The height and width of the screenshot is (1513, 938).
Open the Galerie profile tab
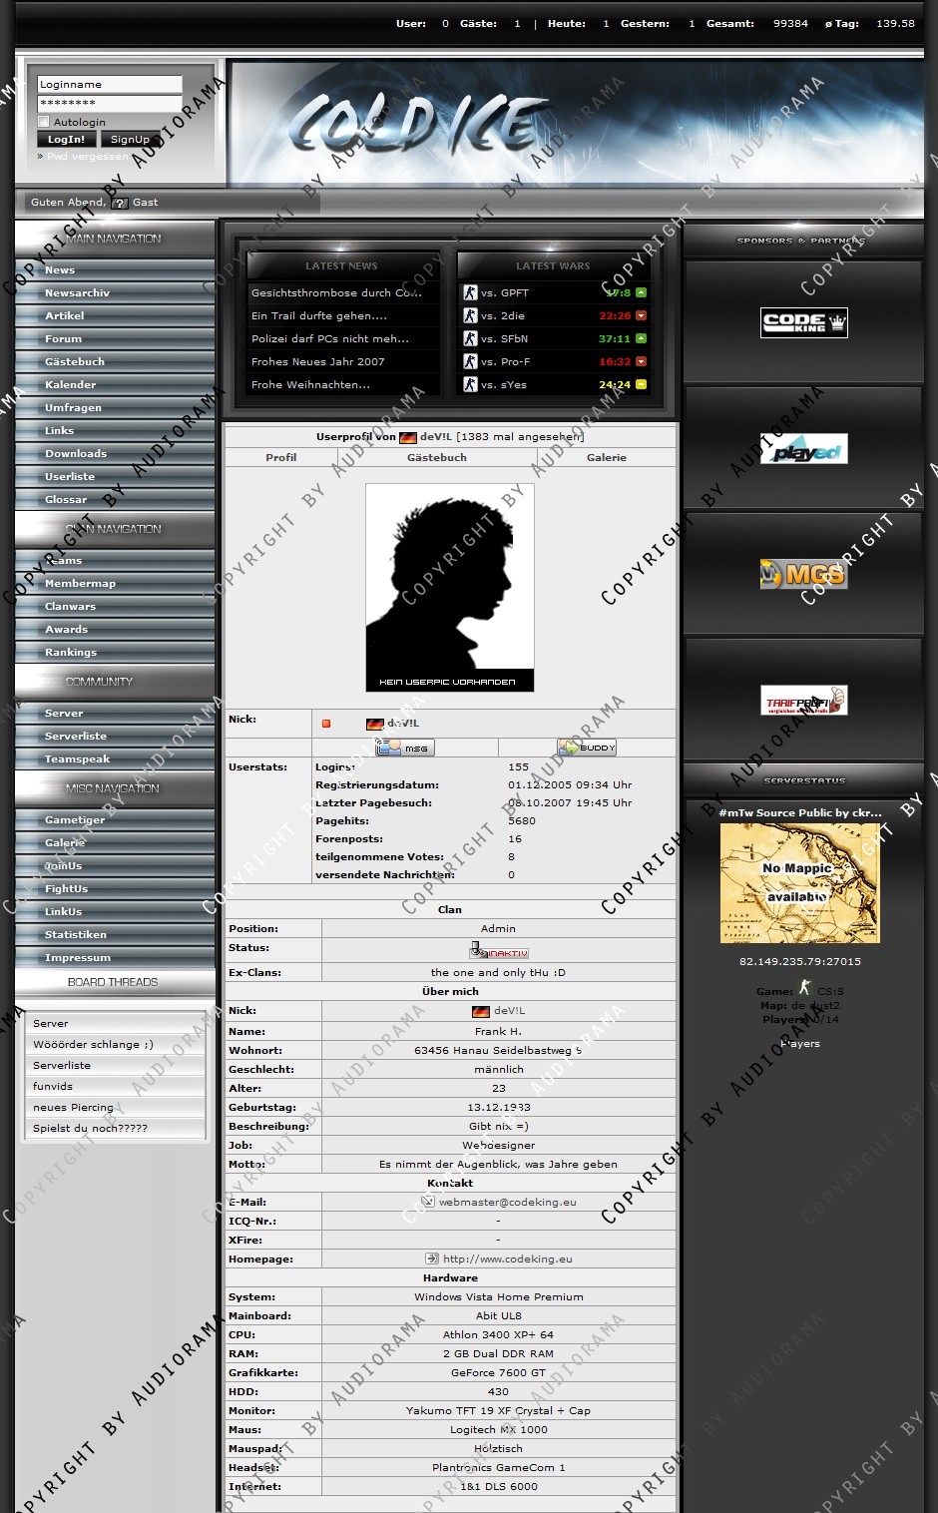click(x=607, y=457)
